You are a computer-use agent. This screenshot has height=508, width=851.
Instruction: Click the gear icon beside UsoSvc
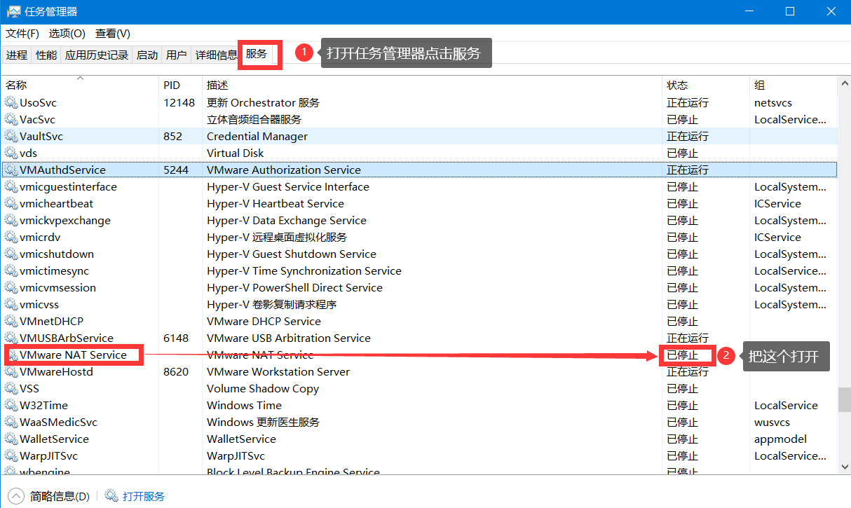(11, 102)
